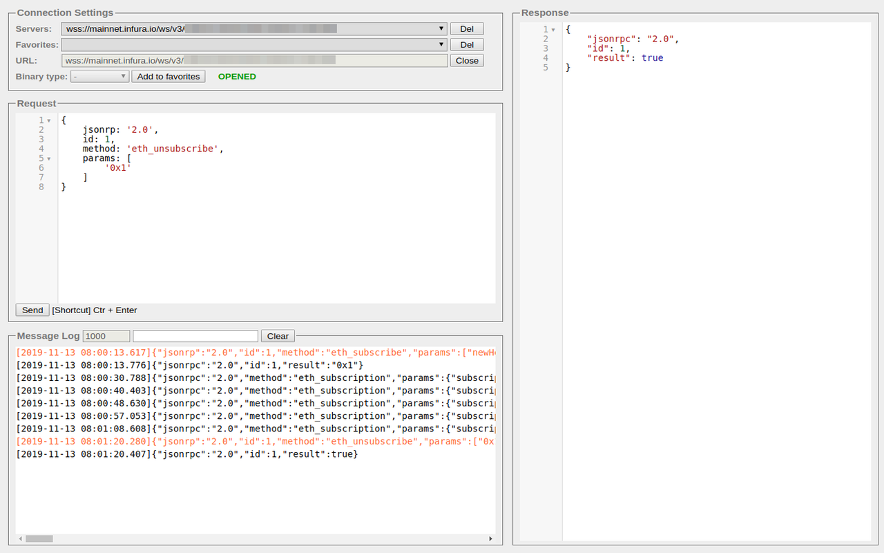Click the OPENED connection status text
This screenshot has width=884, height=553.
click(237, 77)
